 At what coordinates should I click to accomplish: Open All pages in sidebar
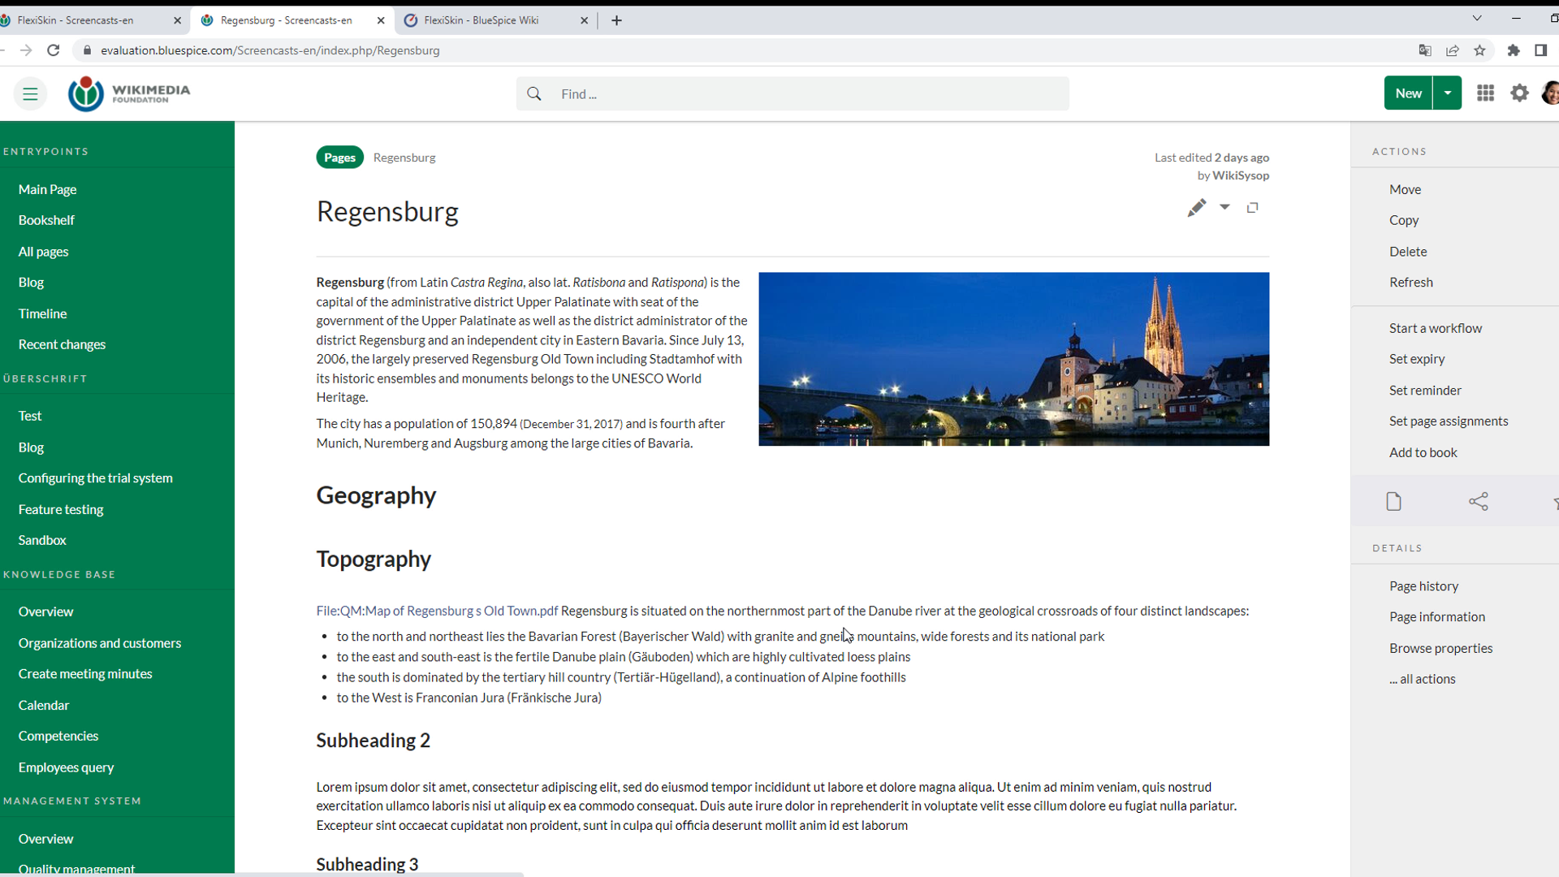pos(43,252)
